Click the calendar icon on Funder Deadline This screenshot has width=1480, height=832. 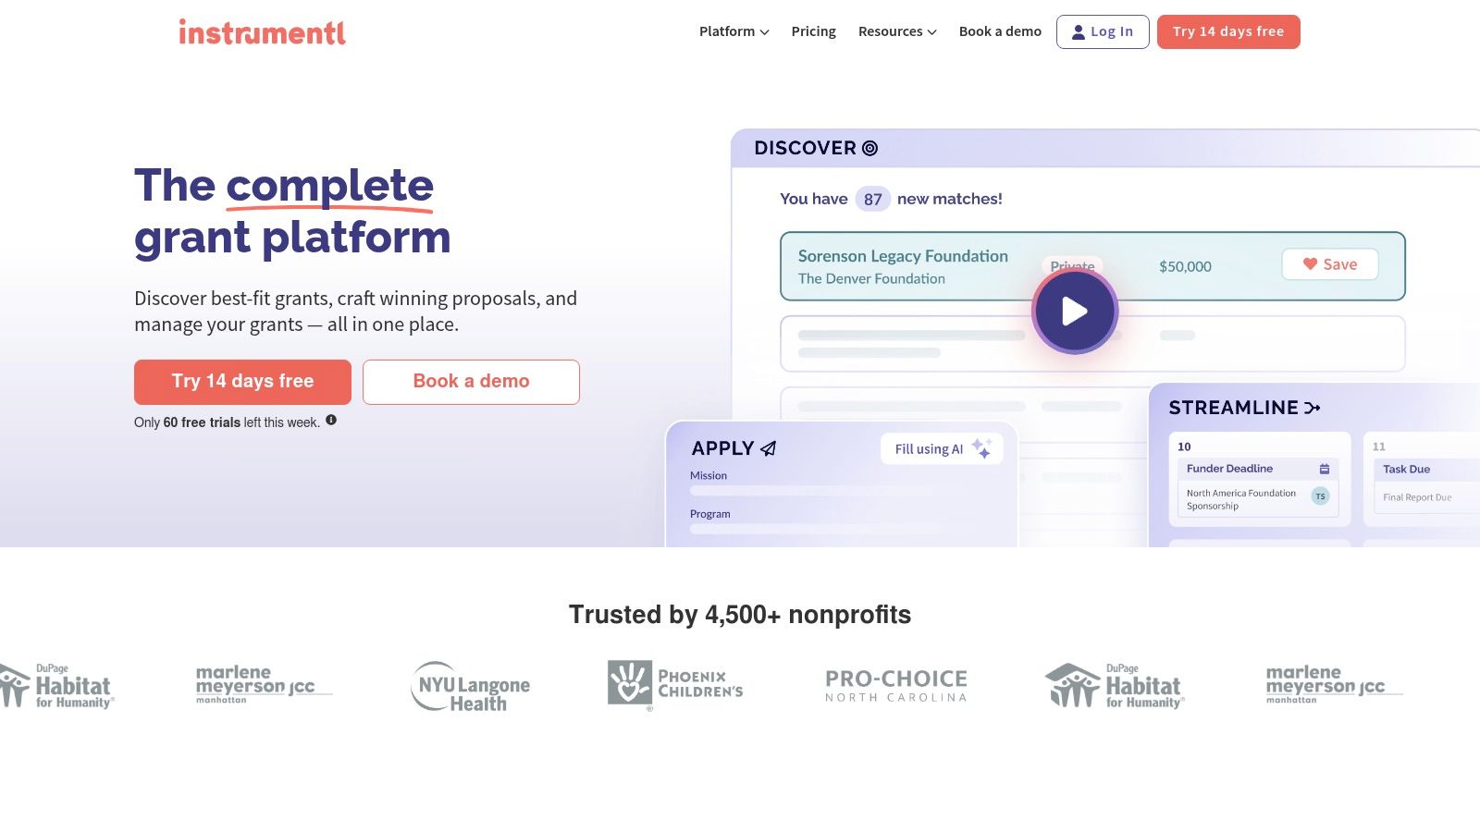(x=1324, y=469)
